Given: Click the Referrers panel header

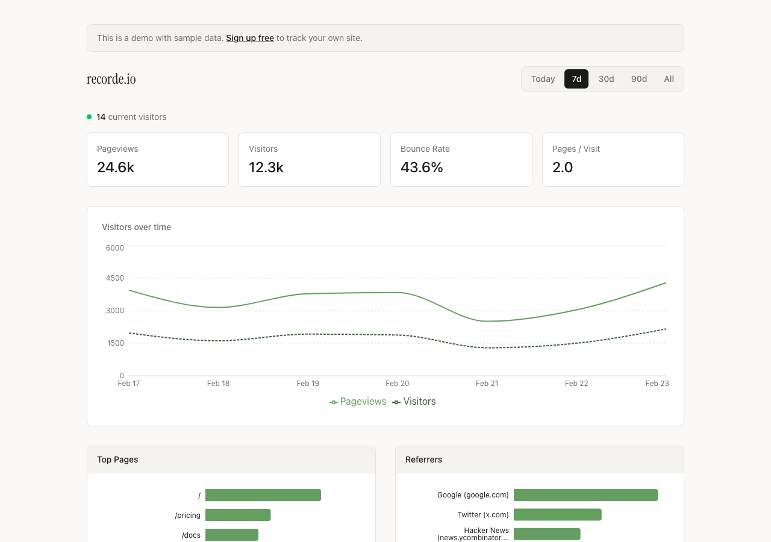Looking at the screenshot, I should tap(540, 459).
